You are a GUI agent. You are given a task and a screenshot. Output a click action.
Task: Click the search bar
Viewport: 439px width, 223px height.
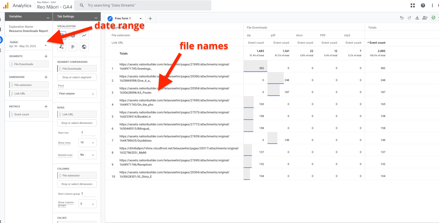pos(142,5)
